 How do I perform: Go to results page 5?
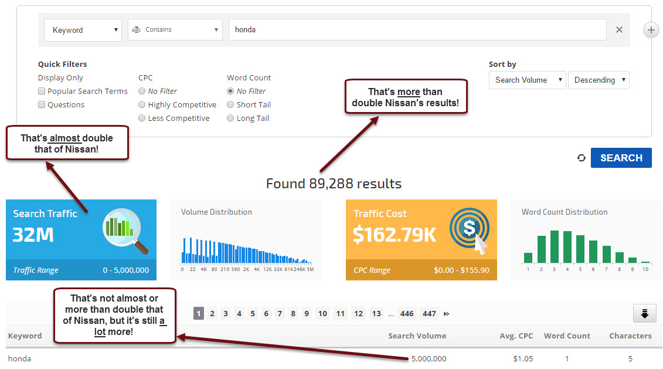(x=253, y=314)
